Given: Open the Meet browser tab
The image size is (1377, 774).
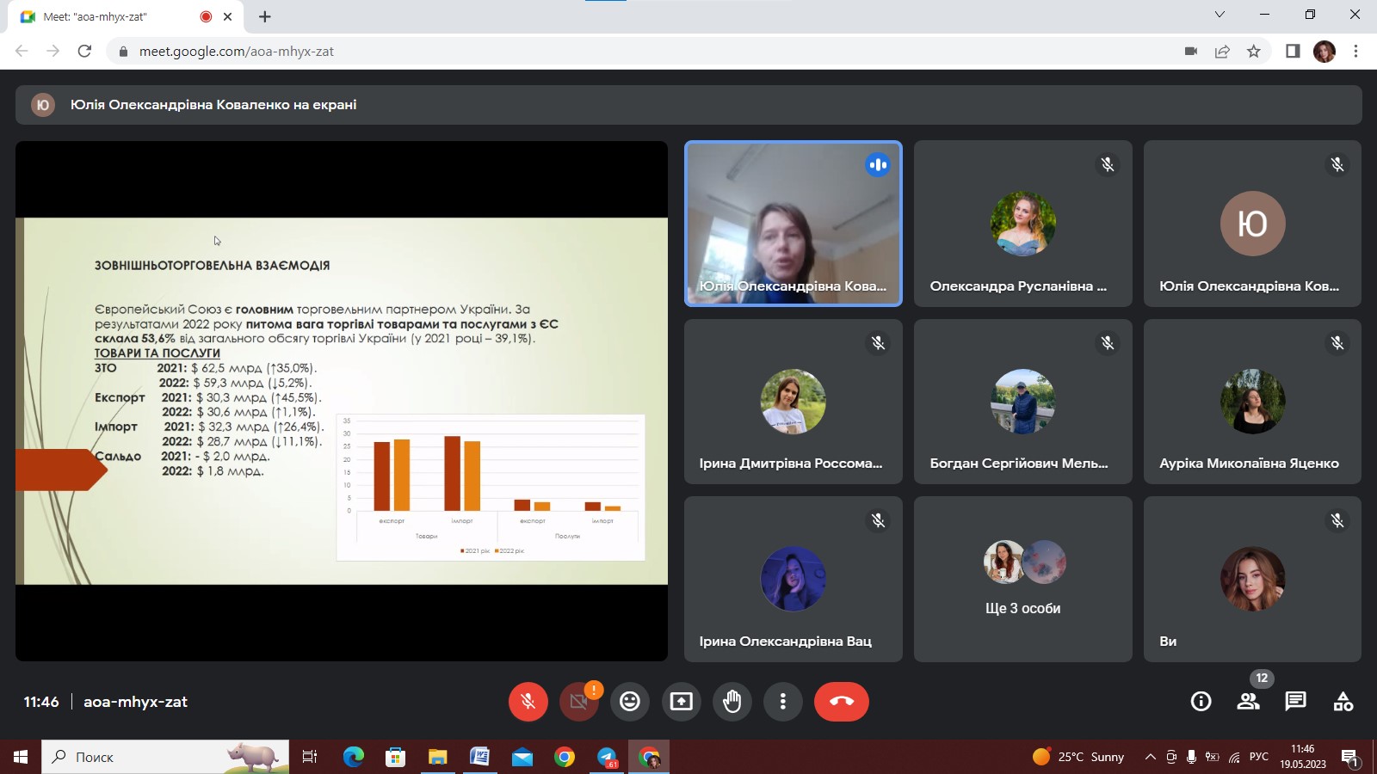Looking at the screenshot, I should point(112,16).
